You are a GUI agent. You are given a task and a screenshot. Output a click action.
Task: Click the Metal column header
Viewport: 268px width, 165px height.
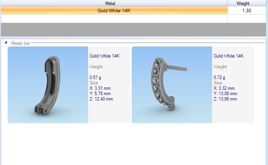coord(114,3)
